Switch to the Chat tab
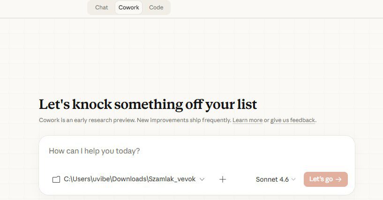The height and width of the screenshot is (200, 383). pos(101,8)
